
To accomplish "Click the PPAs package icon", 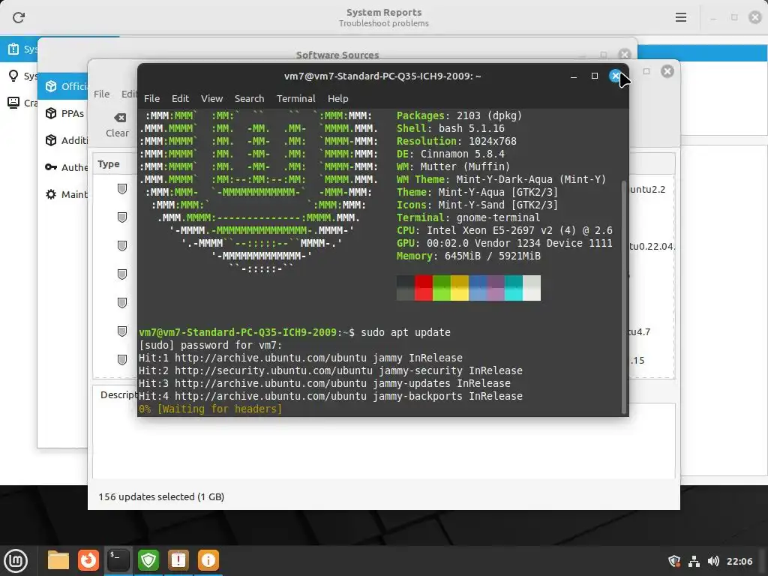I will point(51,113).
